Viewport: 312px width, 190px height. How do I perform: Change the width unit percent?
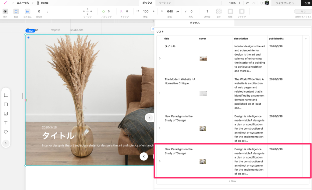[x=154, y=11]
